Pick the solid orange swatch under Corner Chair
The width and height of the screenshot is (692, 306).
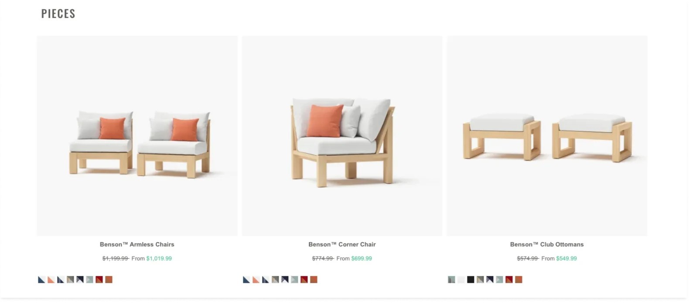314,279
